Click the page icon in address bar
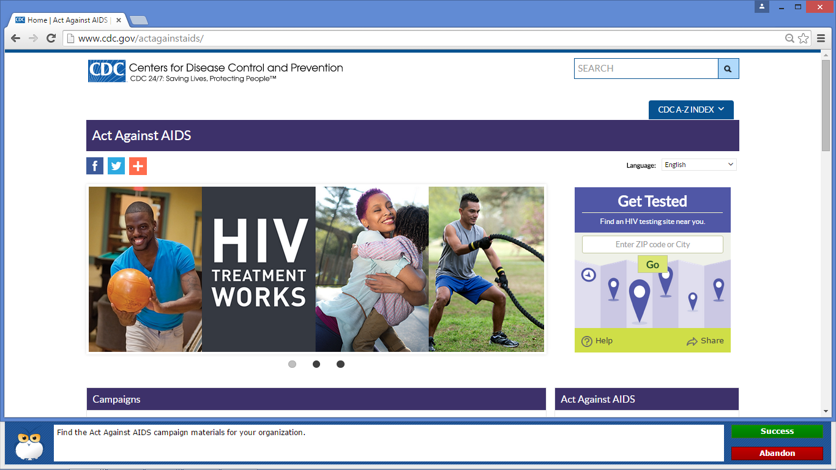Viewport: 836px width, 470px height. tap(71, 38)
